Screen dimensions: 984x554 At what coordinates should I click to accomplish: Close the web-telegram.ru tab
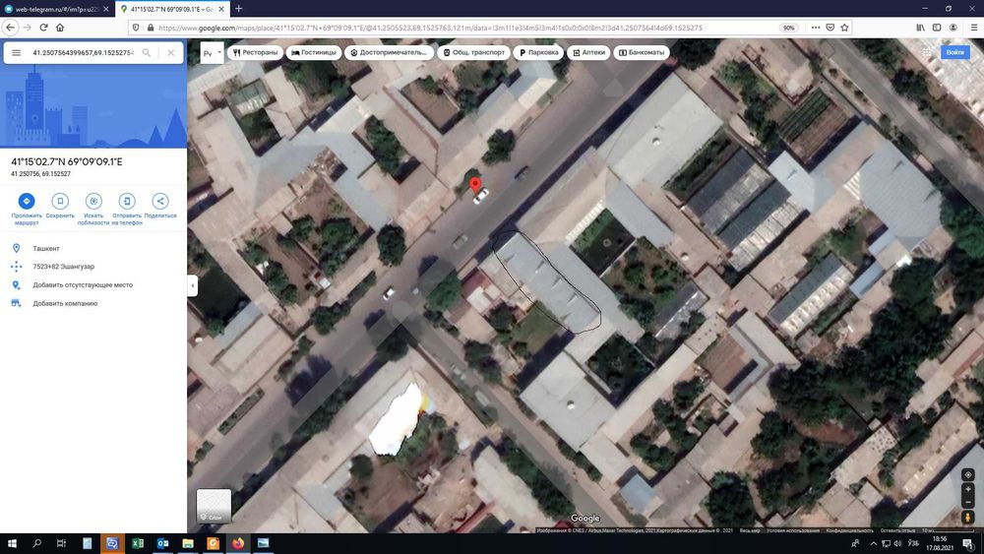(x=105, y=10)
